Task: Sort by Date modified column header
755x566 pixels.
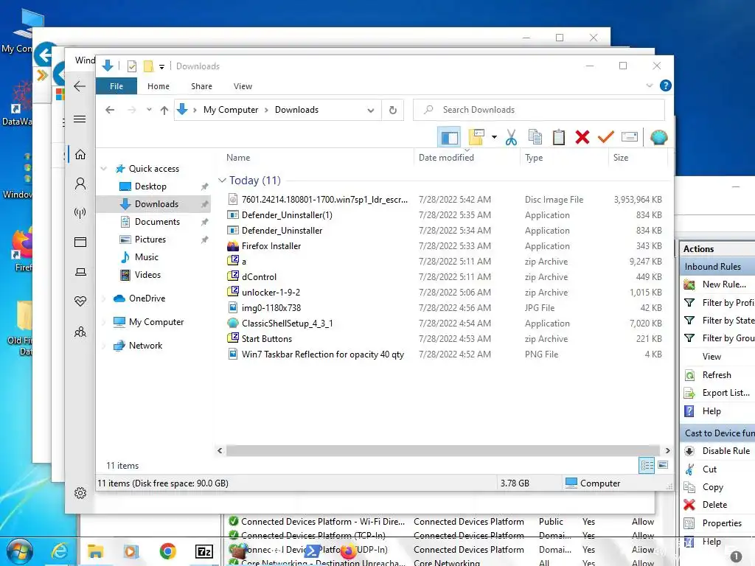Action: [446, 158]
